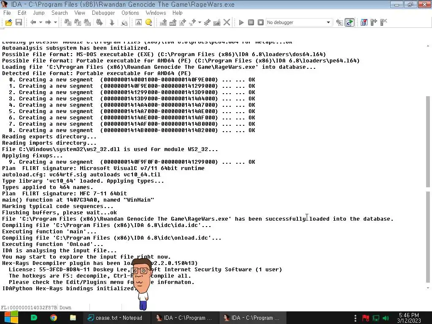The height and width of the screenshot is (324, 432).
Task: Click the 'Applying fixups...' line
Action: [32, 155]
